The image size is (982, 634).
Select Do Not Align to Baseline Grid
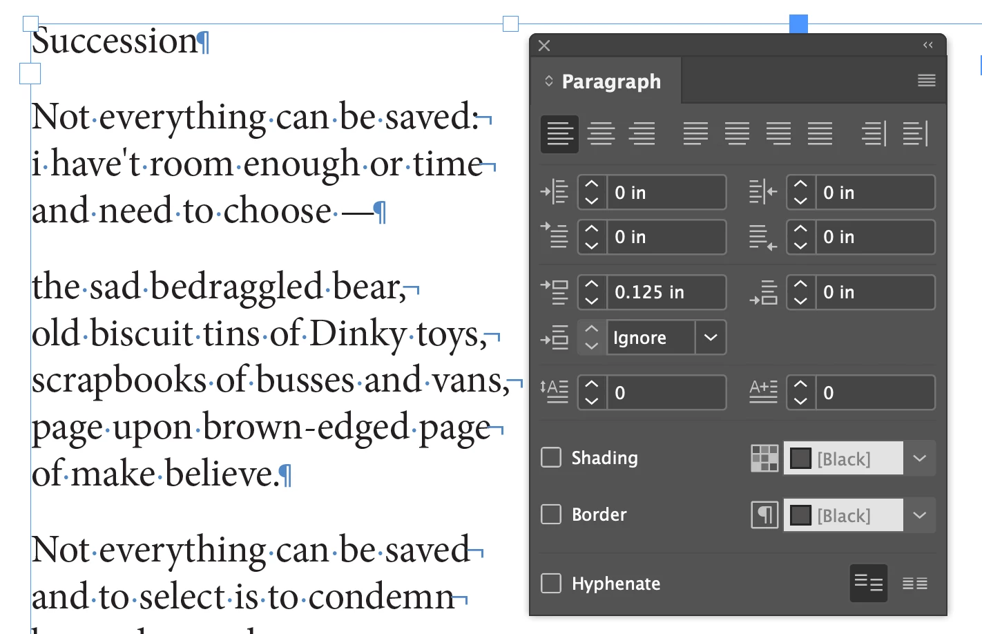tap(869, 584)
